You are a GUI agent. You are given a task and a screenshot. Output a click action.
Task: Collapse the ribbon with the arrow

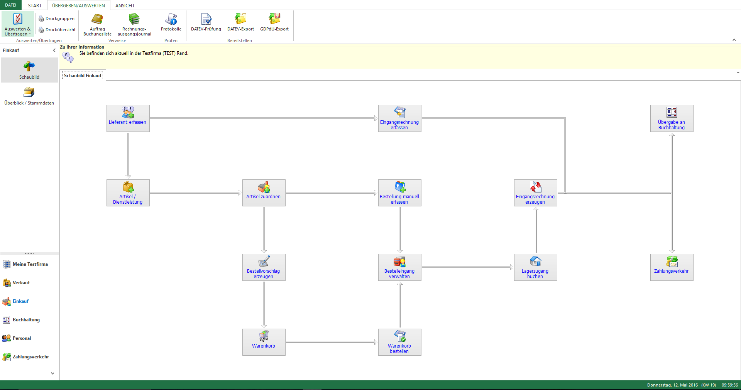(734, 40)
